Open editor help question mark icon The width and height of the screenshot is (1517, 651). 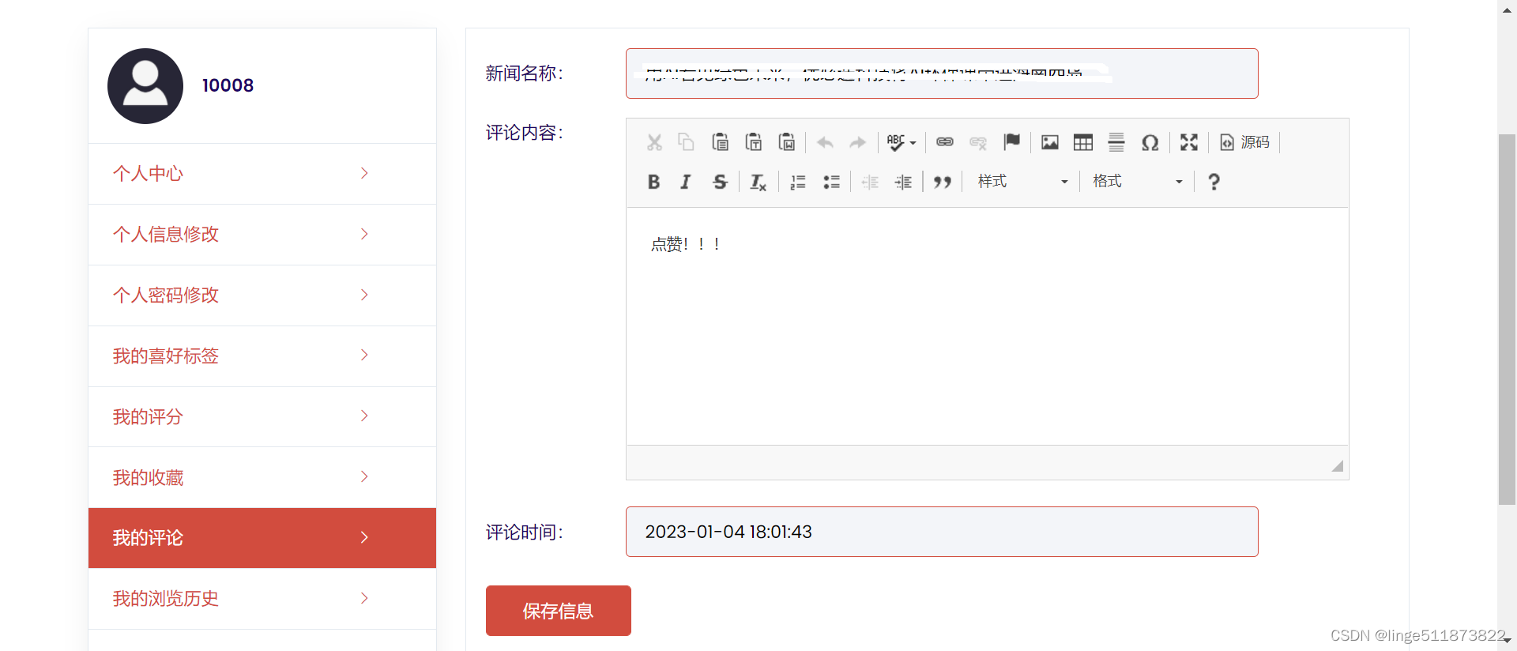point(1214,182)
